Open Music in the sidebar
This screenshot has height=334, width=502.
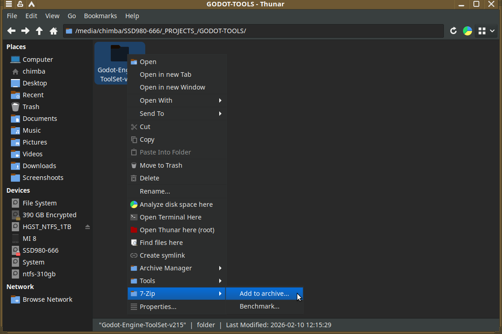click(48, 130)
